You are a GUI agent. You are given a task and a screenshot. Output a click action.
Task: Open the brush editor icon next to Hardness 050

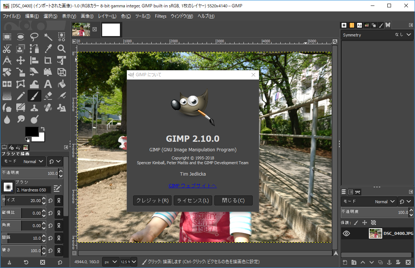click(57, 188)
